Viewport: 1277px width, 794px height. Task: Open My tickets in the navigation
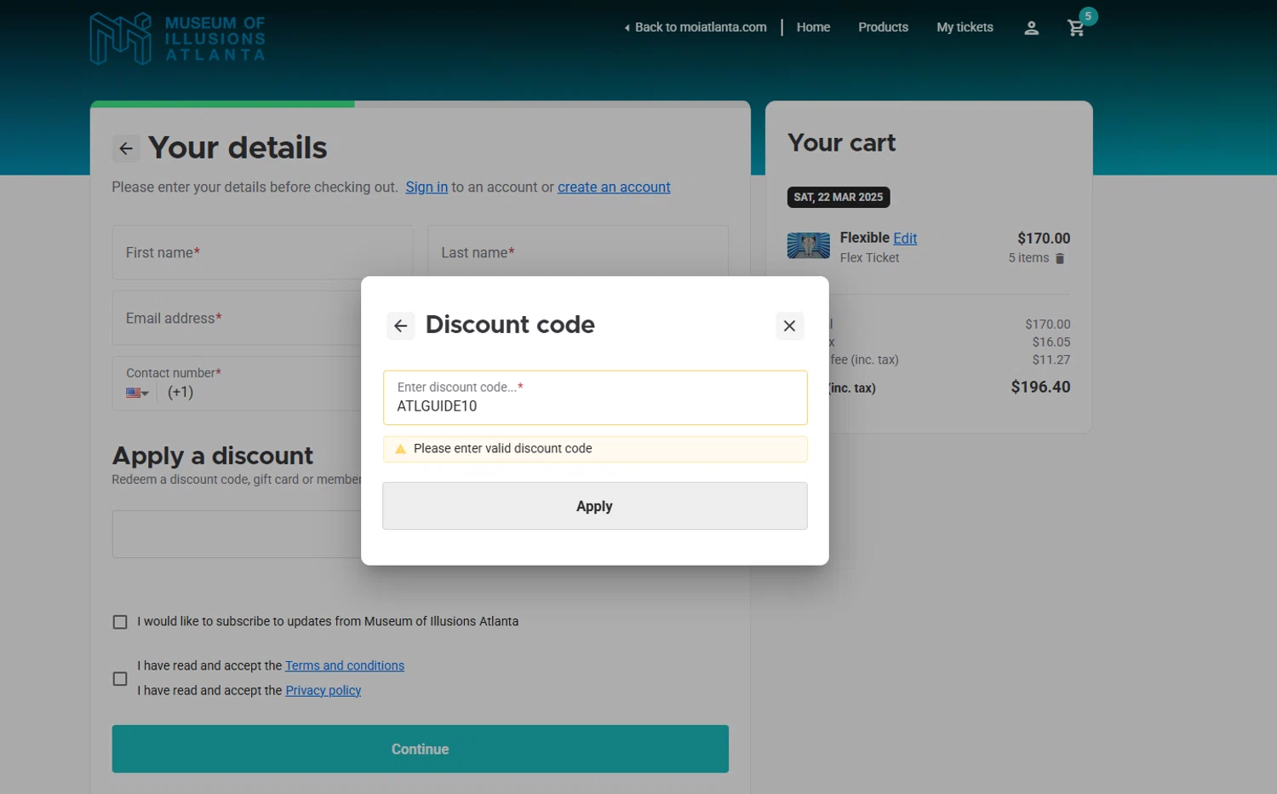click(x=965, y=27)
